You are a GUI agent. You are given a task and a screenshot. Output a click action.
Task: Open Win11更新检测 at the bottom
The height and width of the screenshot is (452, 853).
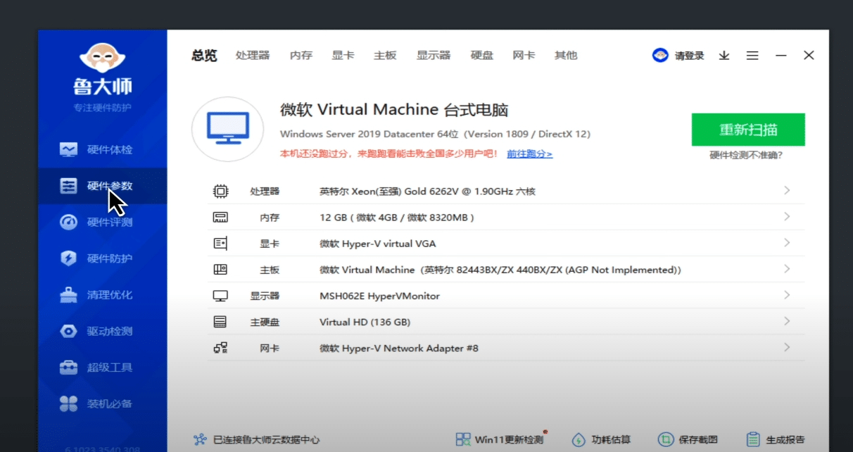[x=500, y=439]
